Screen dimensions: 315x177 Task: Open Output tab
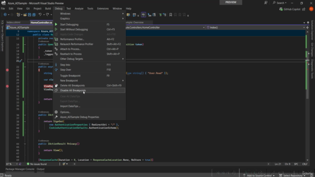coord(40,169)
